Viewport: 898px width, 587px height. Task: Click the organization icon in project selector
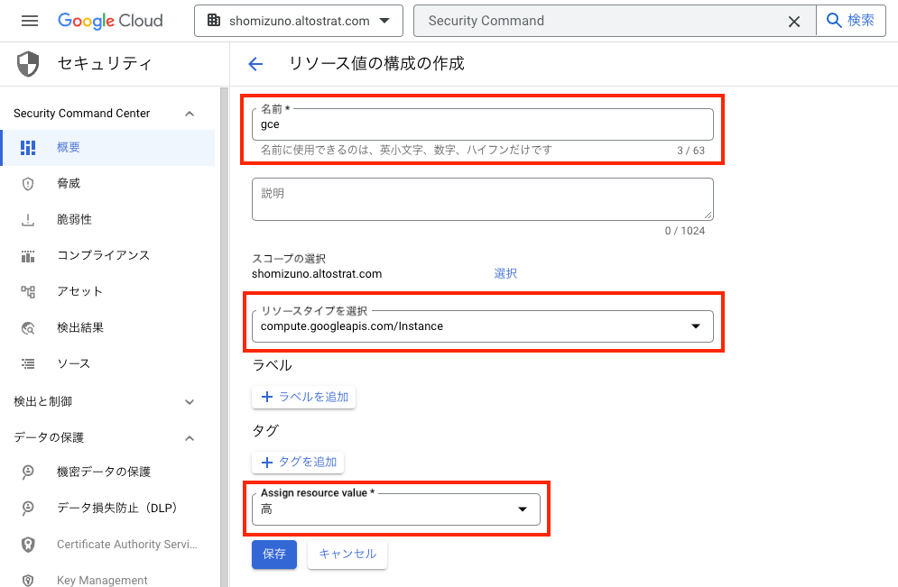[214, 21]
